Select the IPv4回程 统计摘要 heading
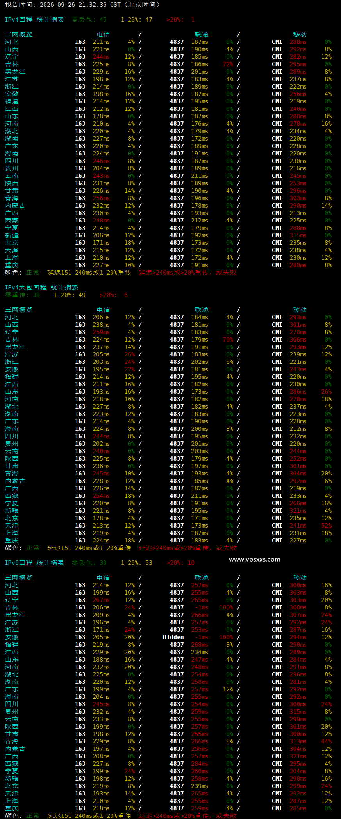 click(x=34, y=20)
